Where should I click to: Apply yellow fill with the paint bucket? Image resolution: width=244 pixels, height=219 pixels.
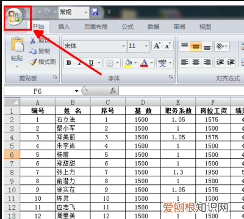pos(128,63)
